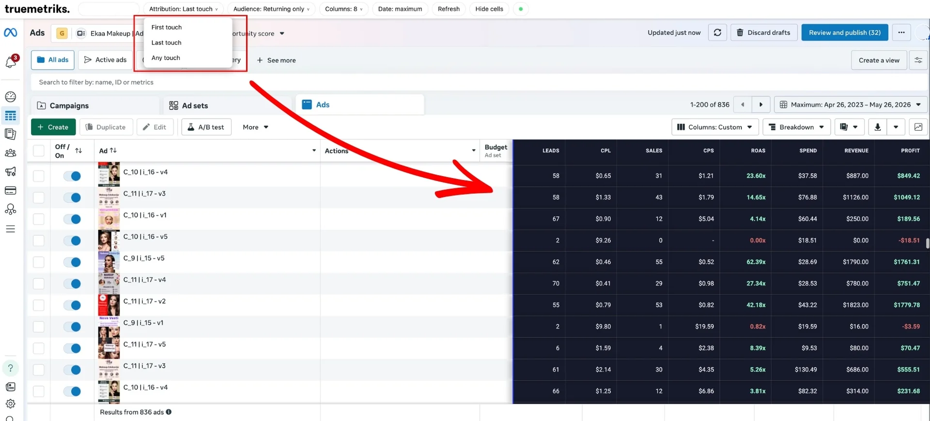This screenshot has height=421, width=930.
Task: Click the A/B test button
Action: 206,127
